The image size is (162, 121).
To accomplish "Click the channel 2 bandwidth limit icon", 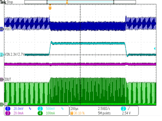I will (63, 109).
